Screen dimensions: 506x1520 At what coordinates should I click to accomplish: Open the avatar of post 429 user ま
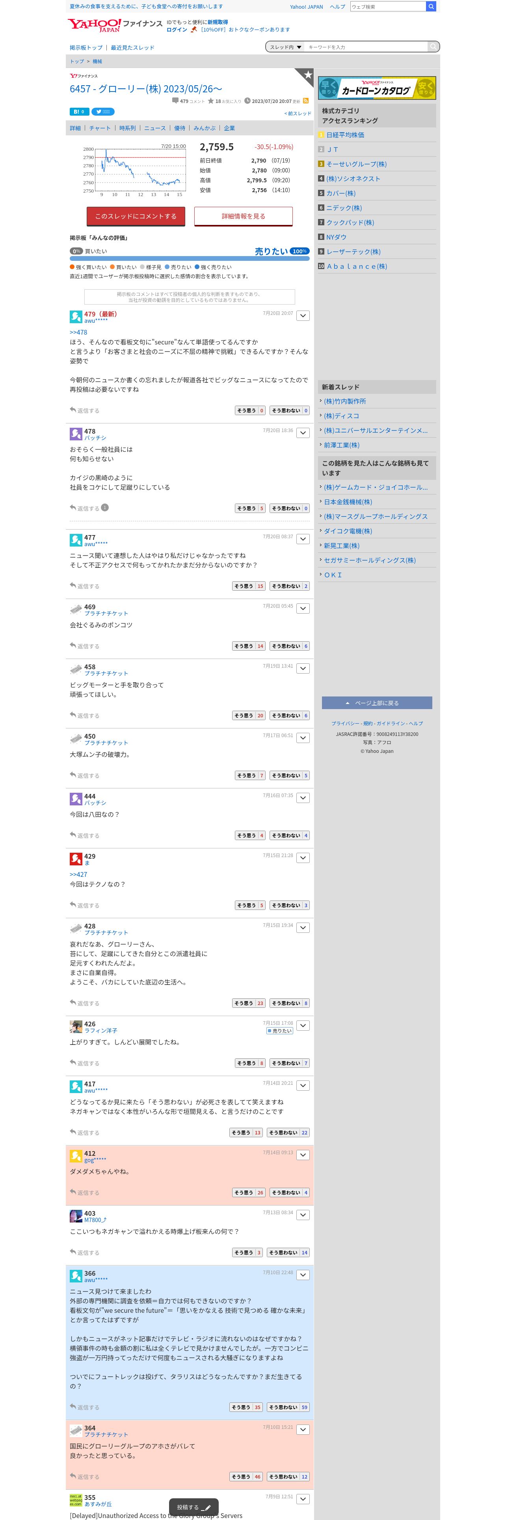click(76, 859)
